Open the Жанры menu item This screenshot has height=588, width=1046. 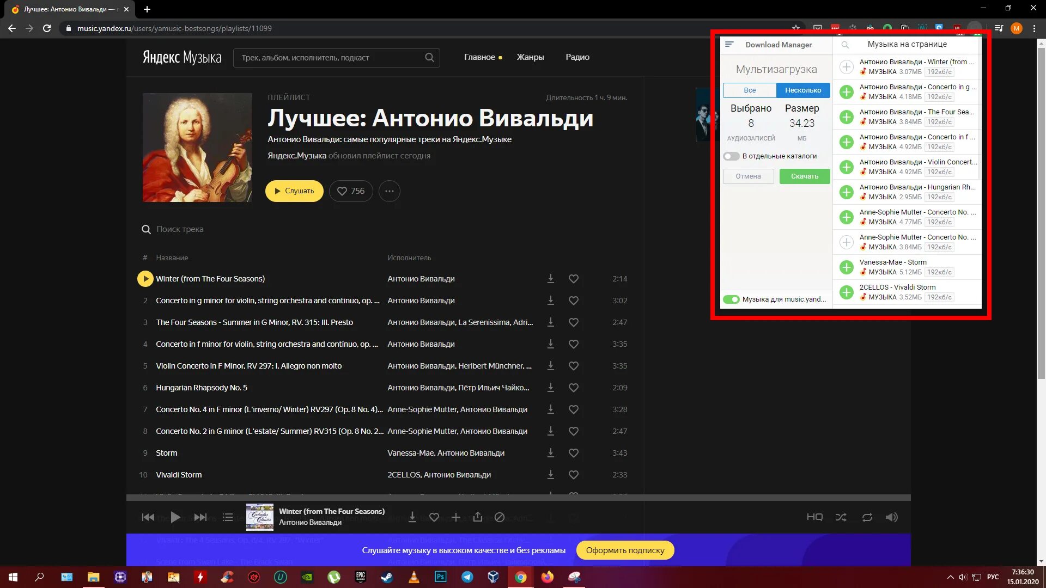click(x=530, y=57)
